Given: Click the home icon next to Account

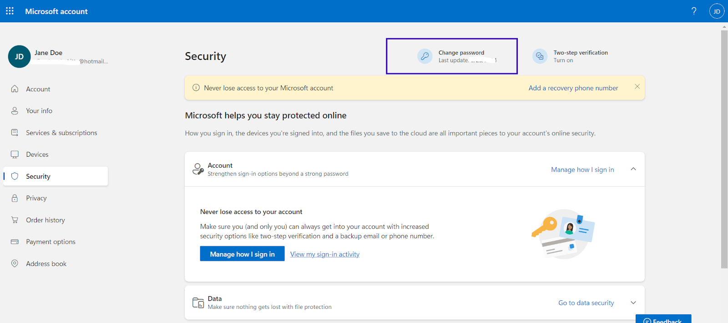Looking at the screenshot, I should click(15, 89).
